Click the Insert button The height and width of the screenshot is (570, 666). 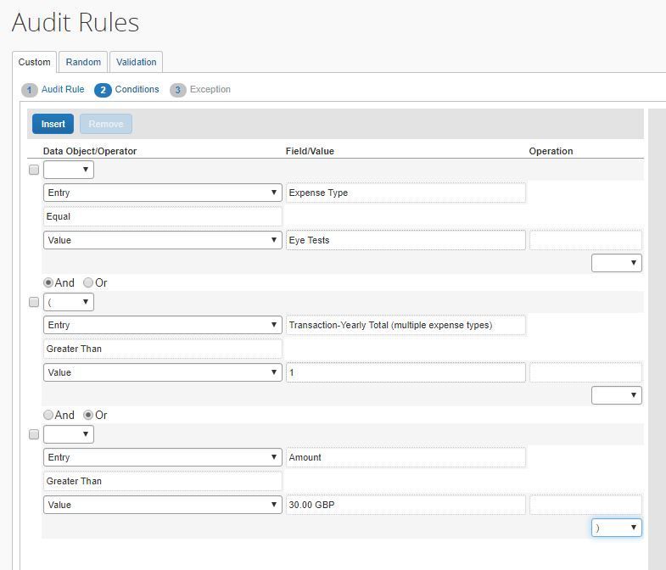coord(53,124)
